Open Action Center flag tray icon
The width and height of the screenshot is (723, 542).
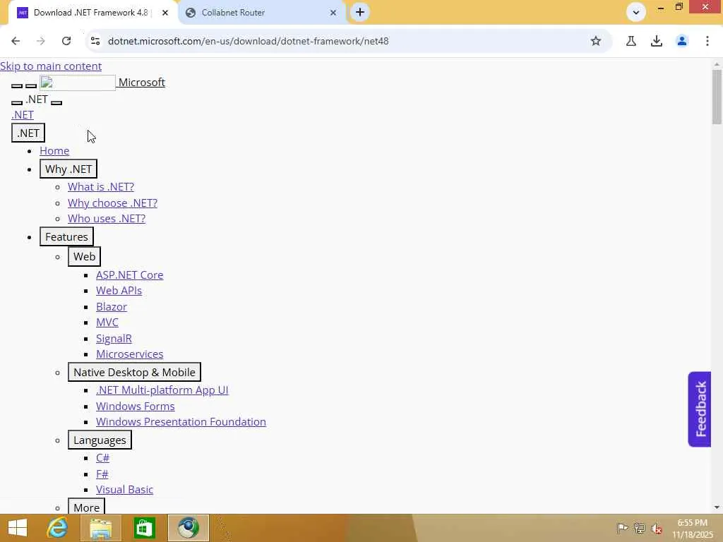tap(622, 528)
